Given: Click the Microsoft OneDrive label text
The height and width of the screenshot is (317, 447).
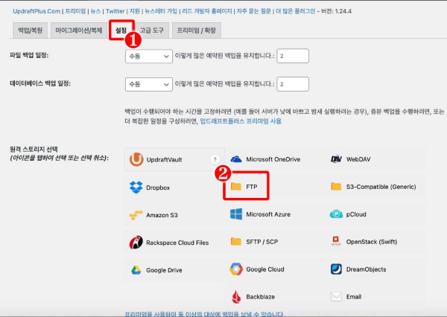Looking at the screenshot, I should [273, 159].
